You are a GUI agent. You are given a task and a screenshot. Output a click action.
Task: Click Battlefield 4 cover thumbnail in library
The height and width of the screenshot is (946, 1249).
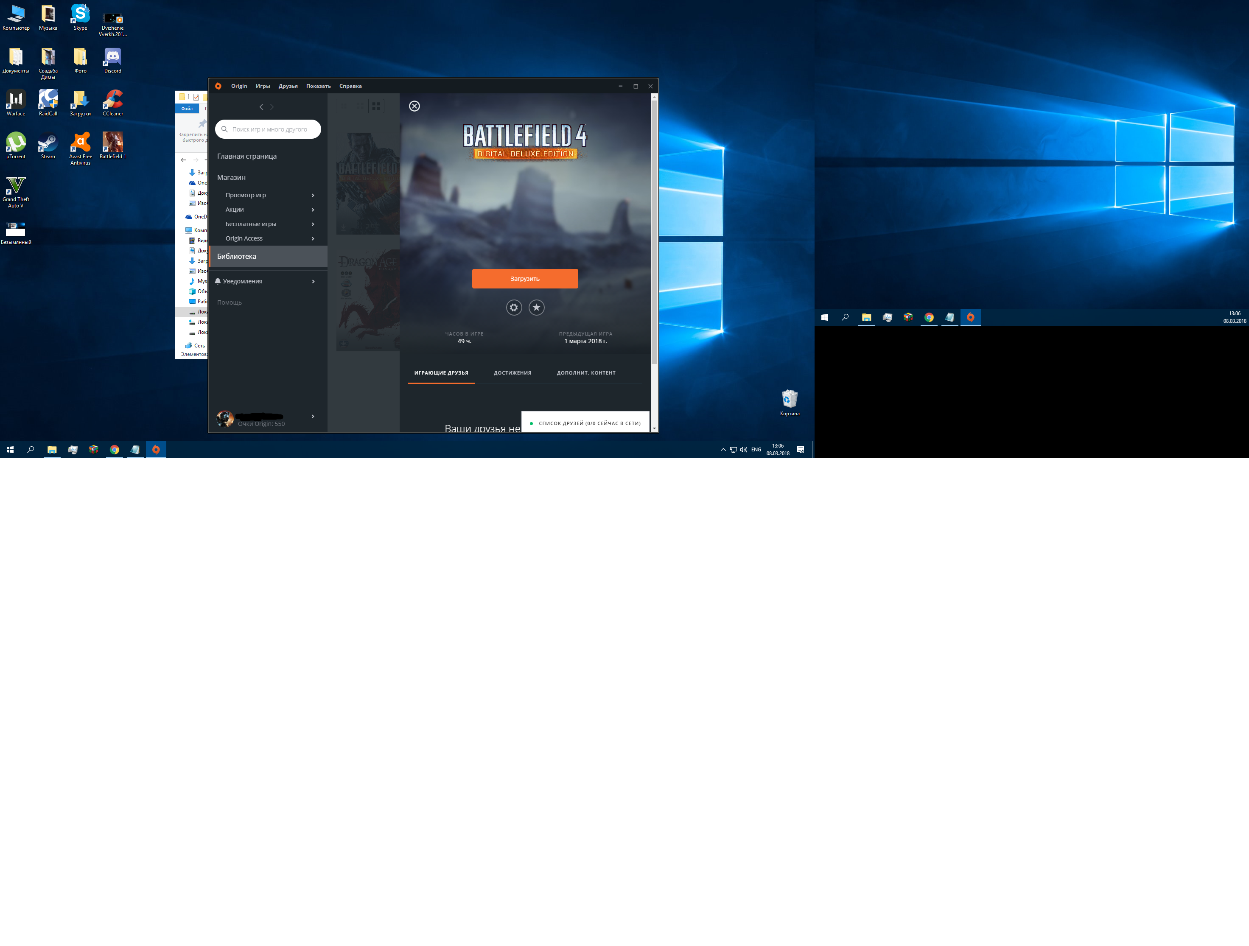[367, 183]
